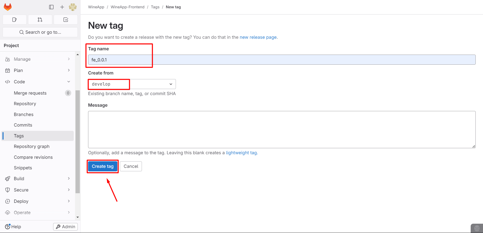Screen dimensions: 483x233
Task: Expand the Build section
Action: tap(38, 179)
